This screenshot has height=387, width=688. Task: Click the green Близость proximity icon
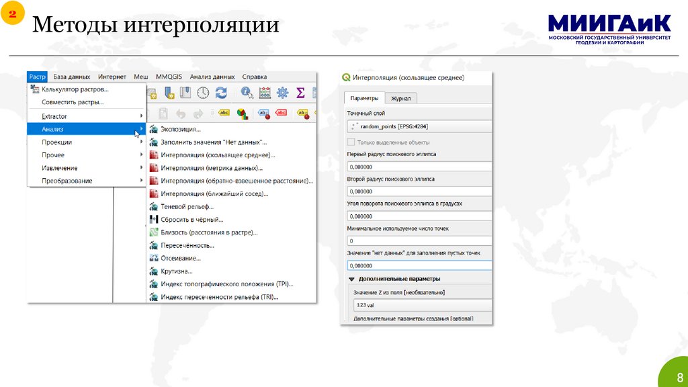pos(154,232)
